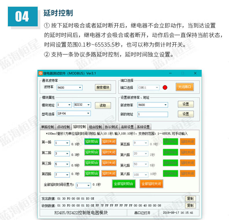Image resolution: width=229 pixels, height=220 pixels.
Task: Open 第二路 delay time dropdown
Action: click(x=62, y=153)
